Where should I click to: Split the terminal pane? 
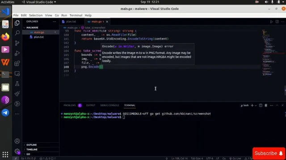click(261, 105)
